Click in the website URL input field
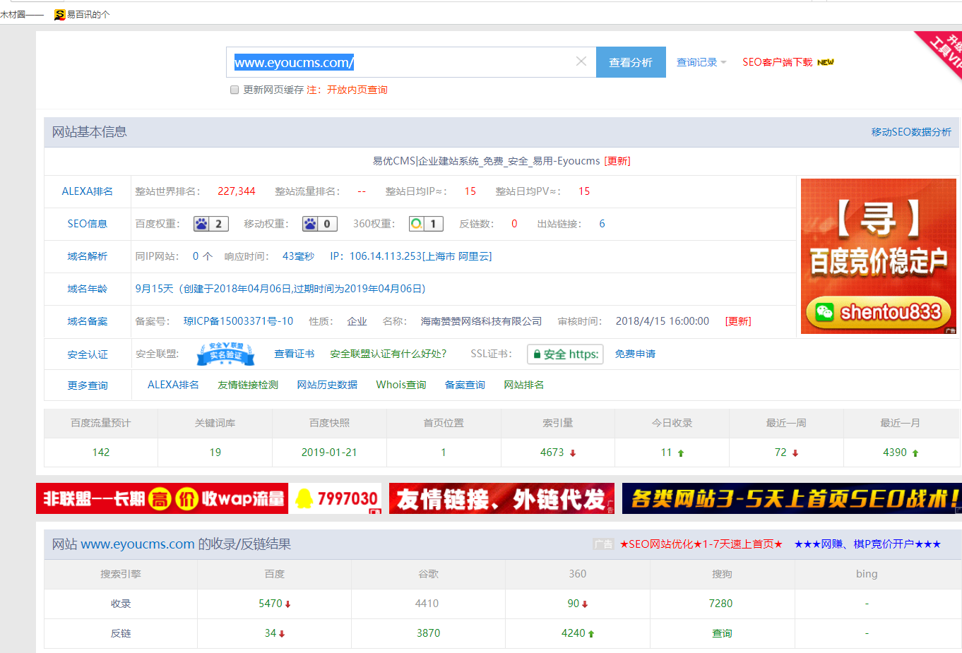 point(403,62)
